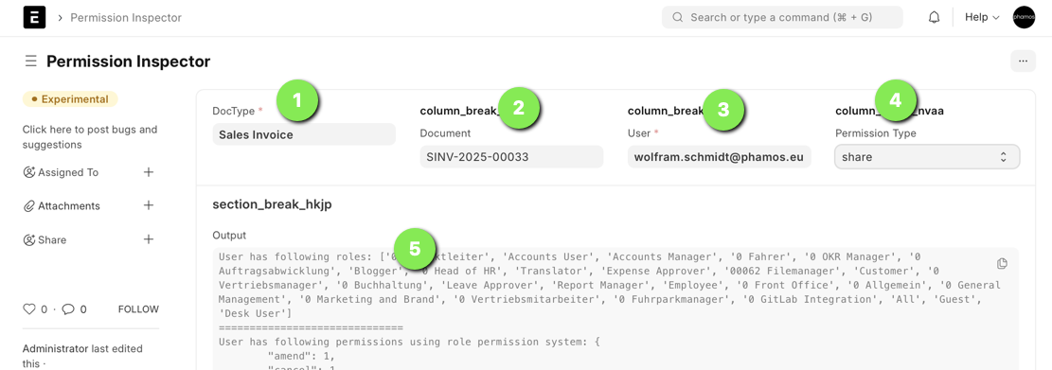Click the Permission Inspector page title
This screenshot has width=1052, height=370.
[128, 62]
